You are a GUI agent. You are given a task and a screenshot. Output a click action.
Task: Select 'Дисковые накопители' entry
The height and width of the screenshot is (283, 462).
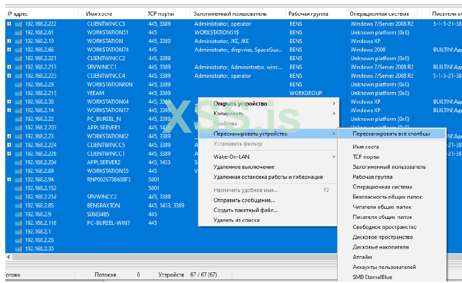(x=392, y=247)
